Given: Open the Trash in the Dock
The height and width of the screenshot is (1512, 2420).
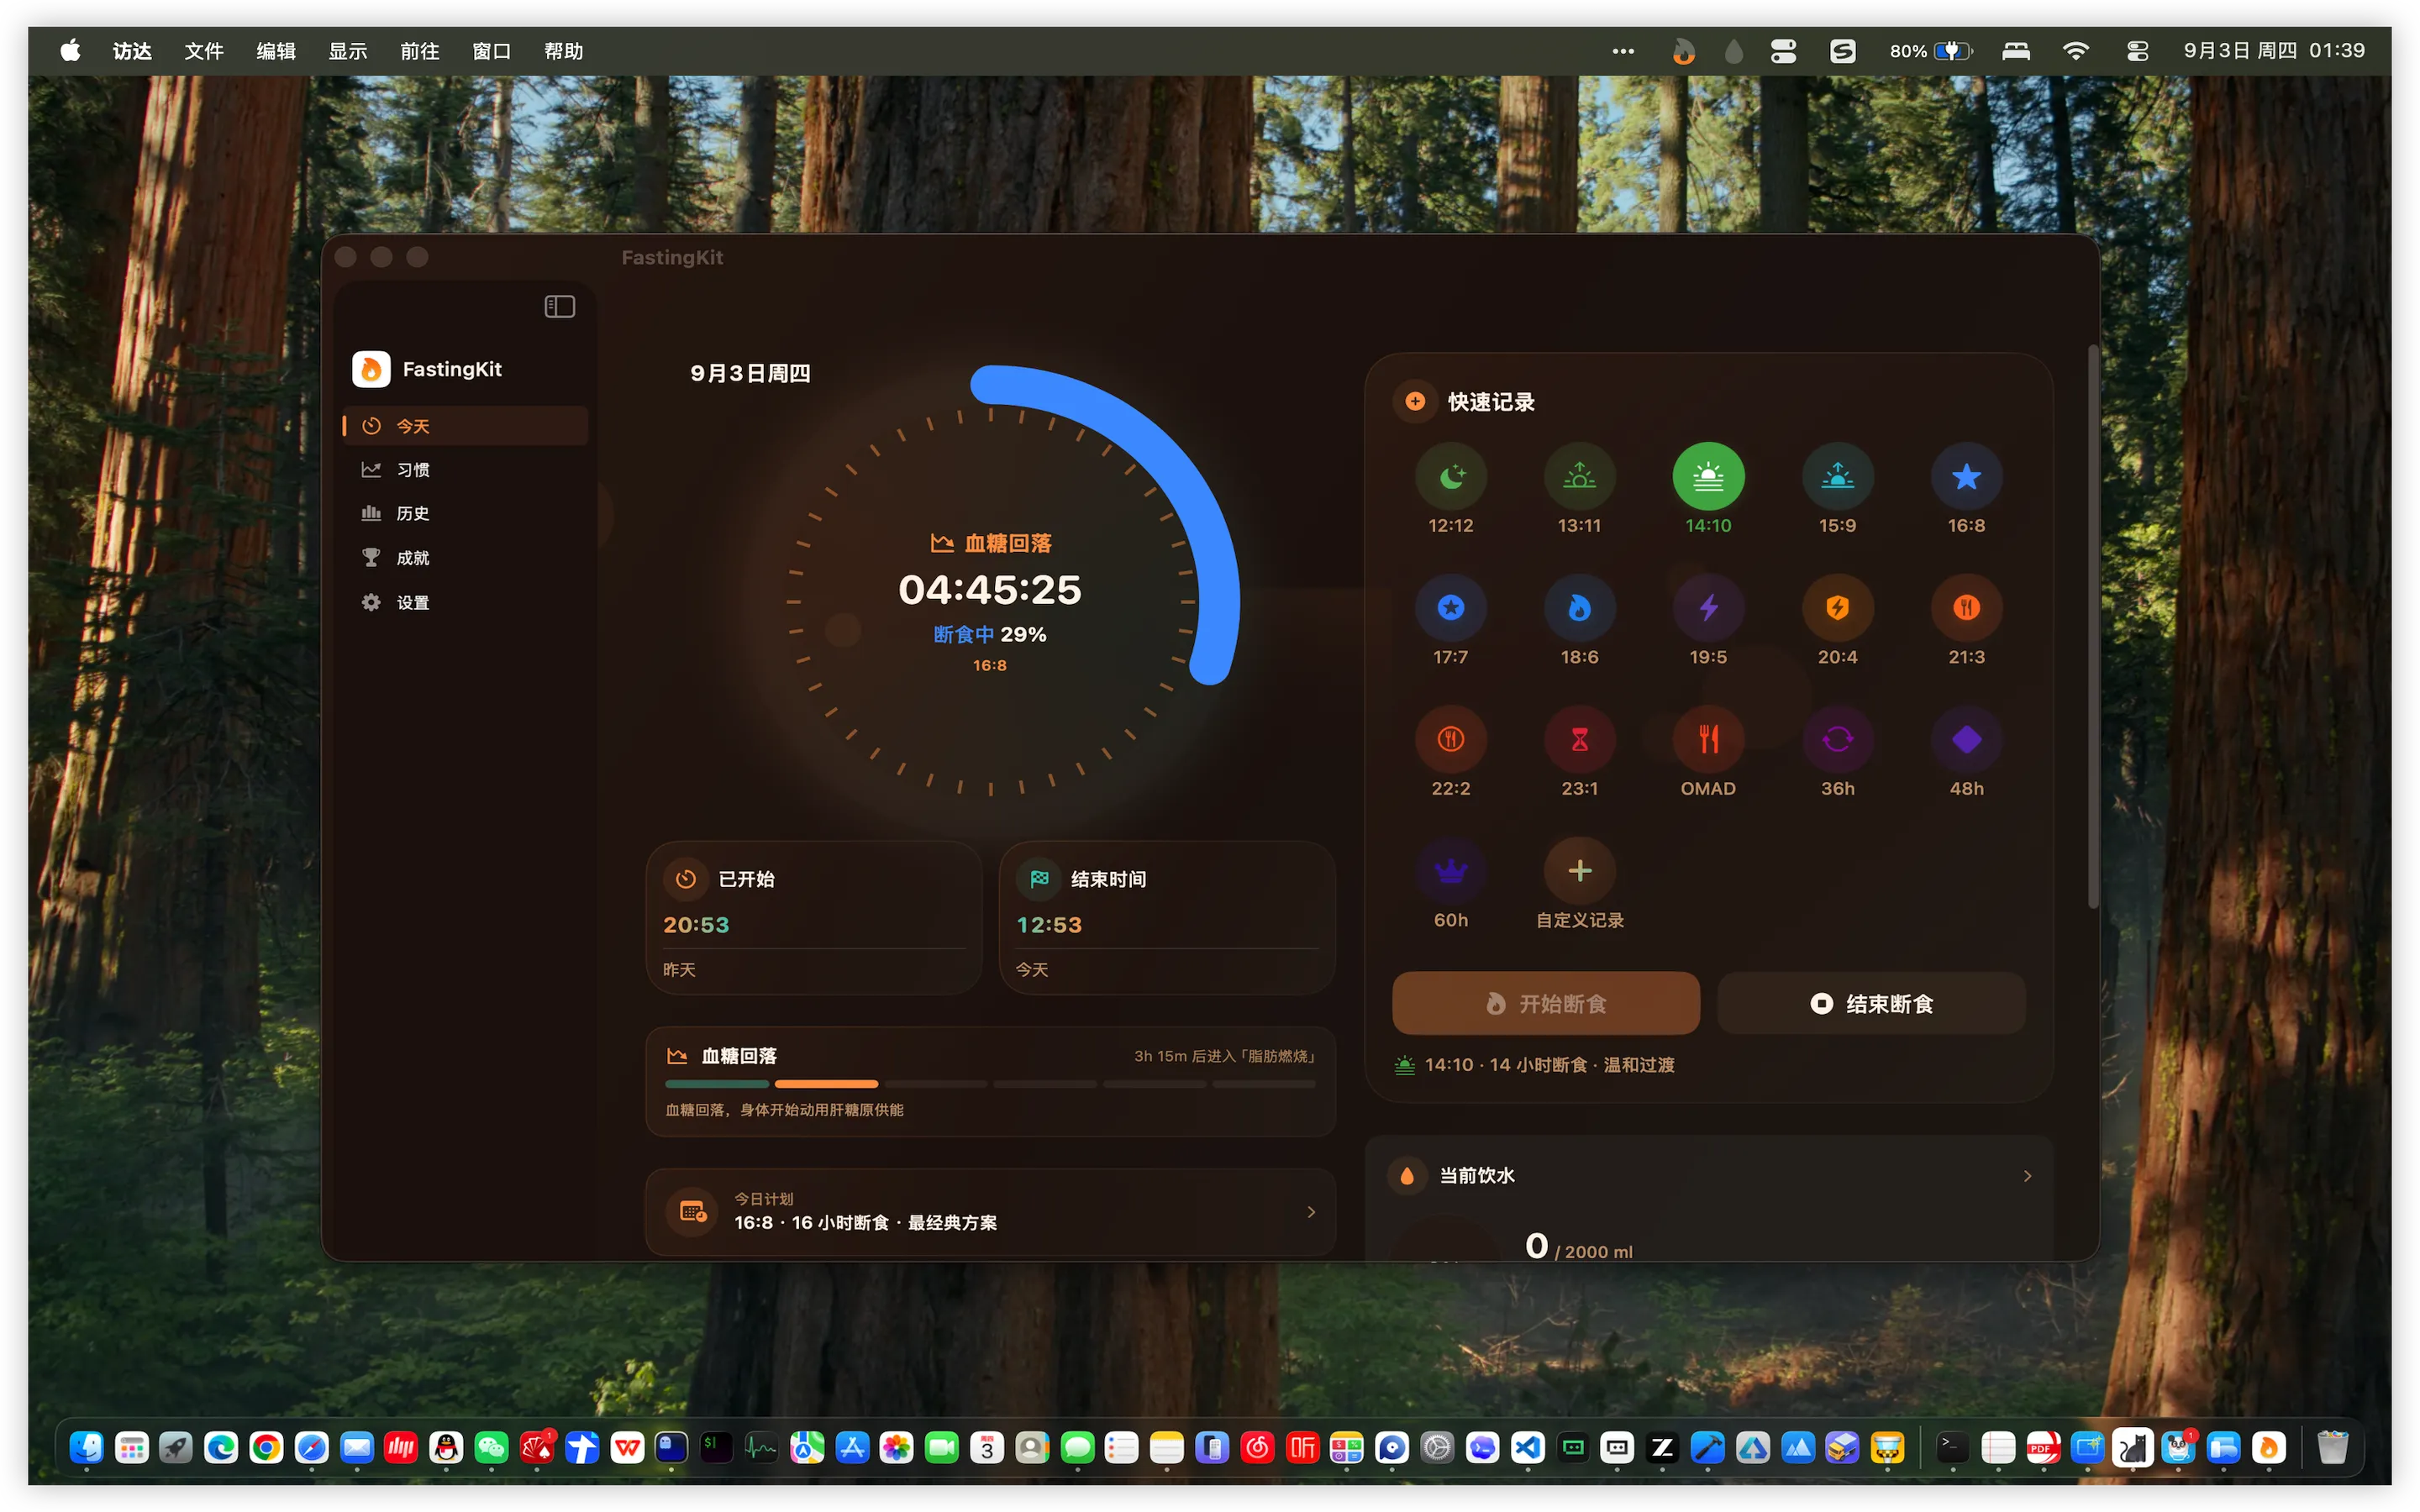Looking at the screenshot, I should pos(2332,1447).
